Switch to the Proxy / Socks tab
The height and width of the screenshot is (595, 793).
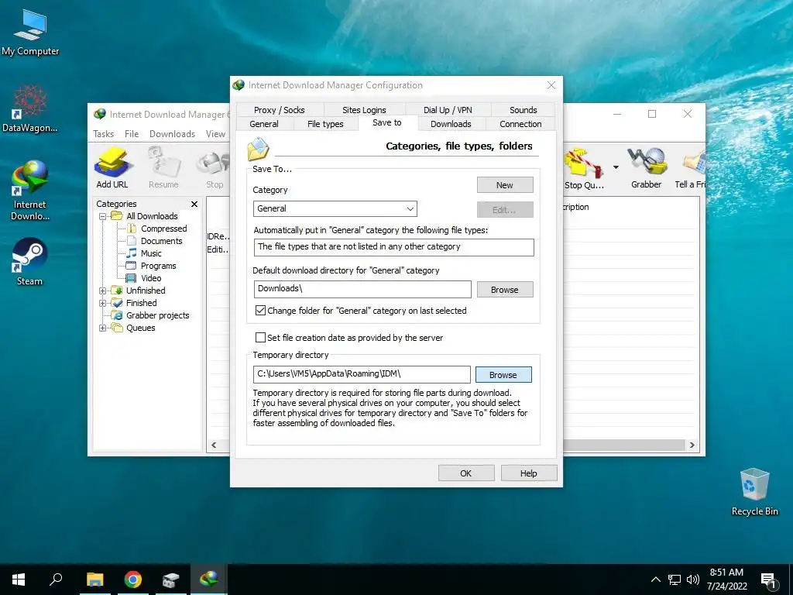(279, 110)
